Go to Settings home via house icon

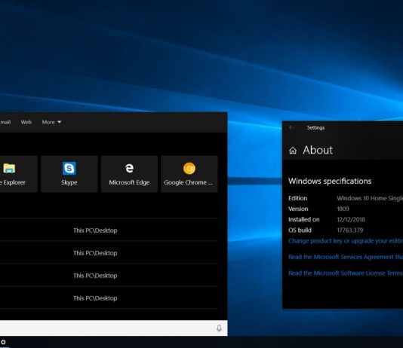[x=293, y=151]
